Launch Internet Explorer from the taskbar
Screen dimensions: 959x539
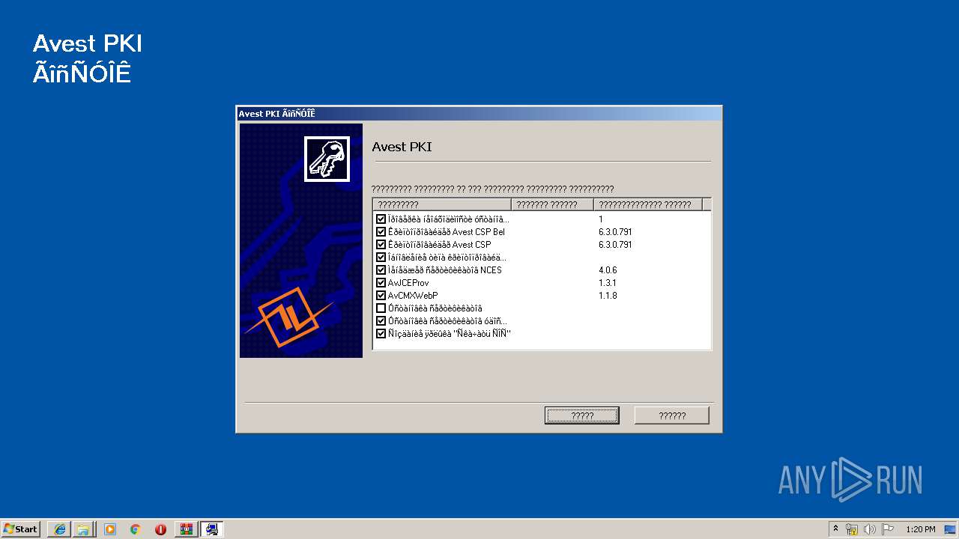(58, 529)
